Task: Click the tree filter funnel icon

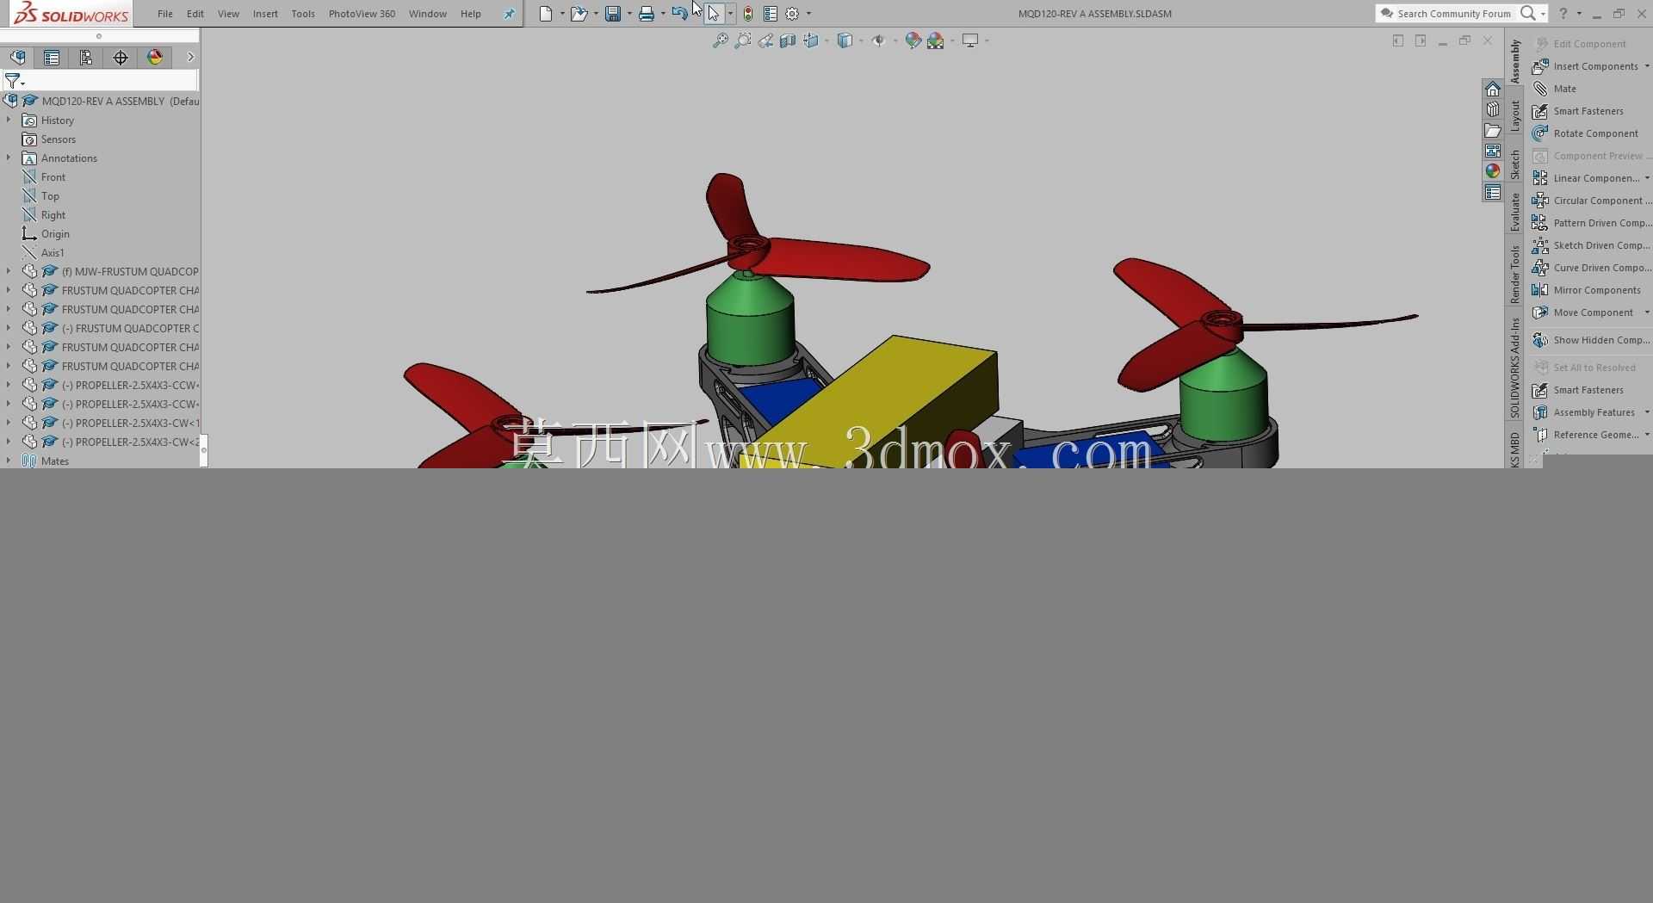Action: tap(13, 81)
